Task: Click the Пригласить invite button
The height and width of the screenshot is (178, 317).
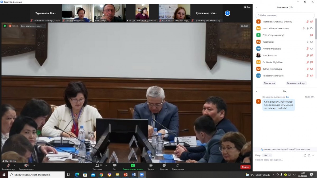Action: 269,83
